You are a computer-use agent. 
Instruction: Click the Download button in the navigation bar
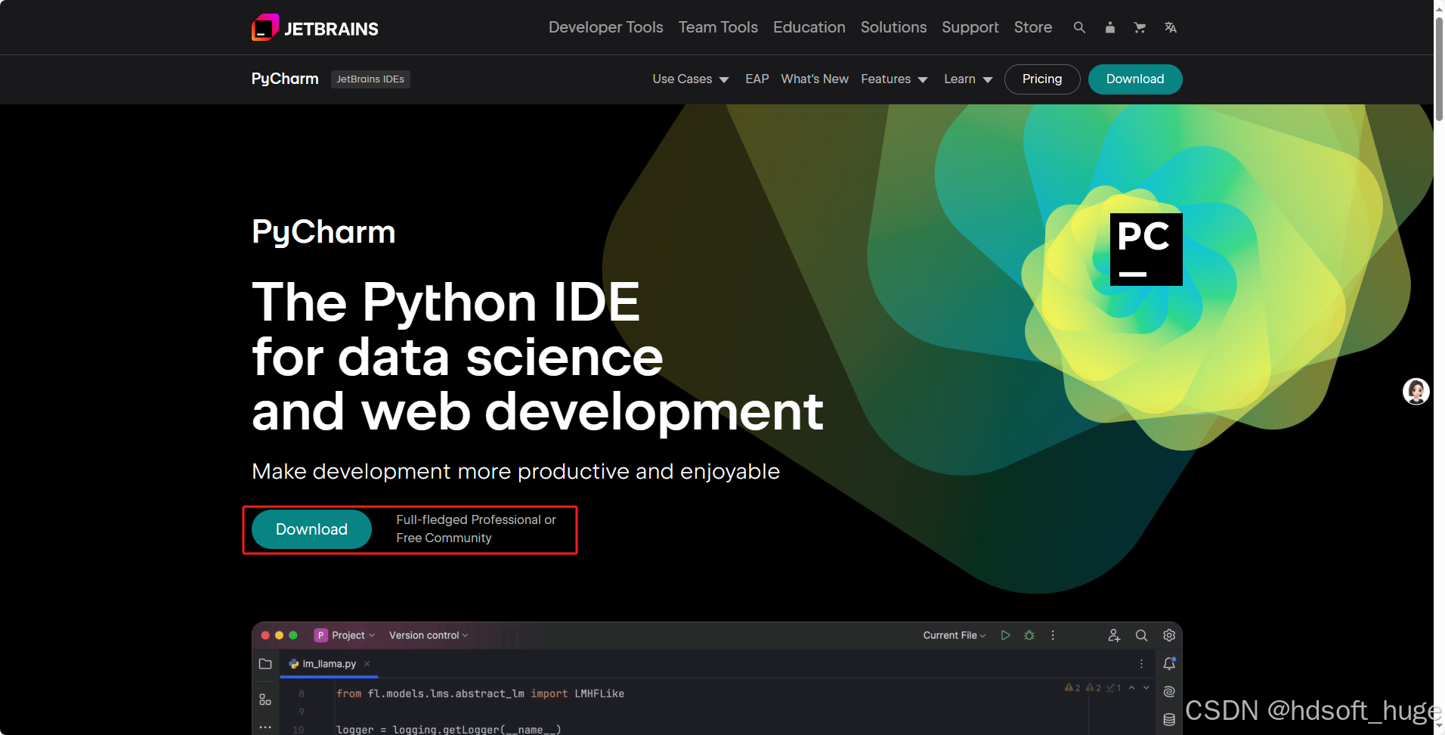[1134, 79]
